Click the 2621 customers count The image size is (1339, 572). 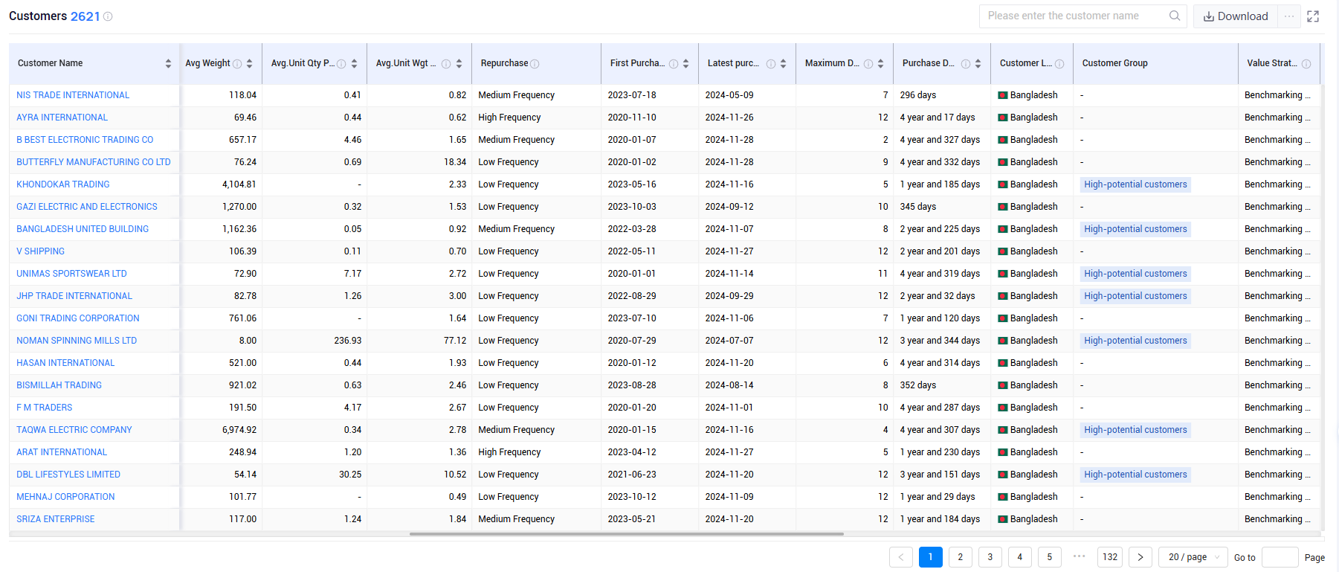85,16
